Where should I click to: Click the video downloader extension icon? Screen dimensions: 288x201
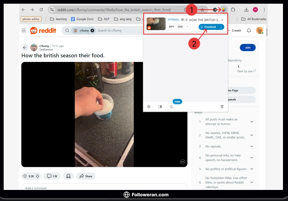224,10
